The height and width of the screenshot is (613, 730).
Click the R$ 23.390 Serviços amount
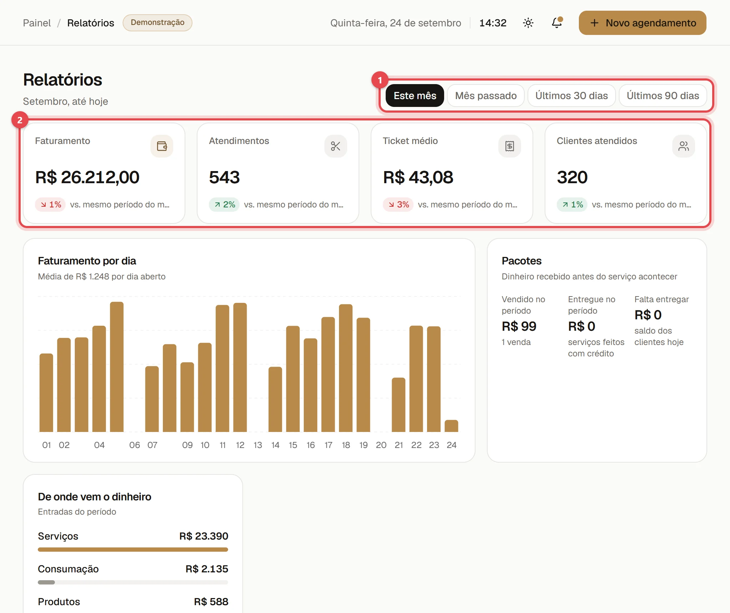click(204, 536)
